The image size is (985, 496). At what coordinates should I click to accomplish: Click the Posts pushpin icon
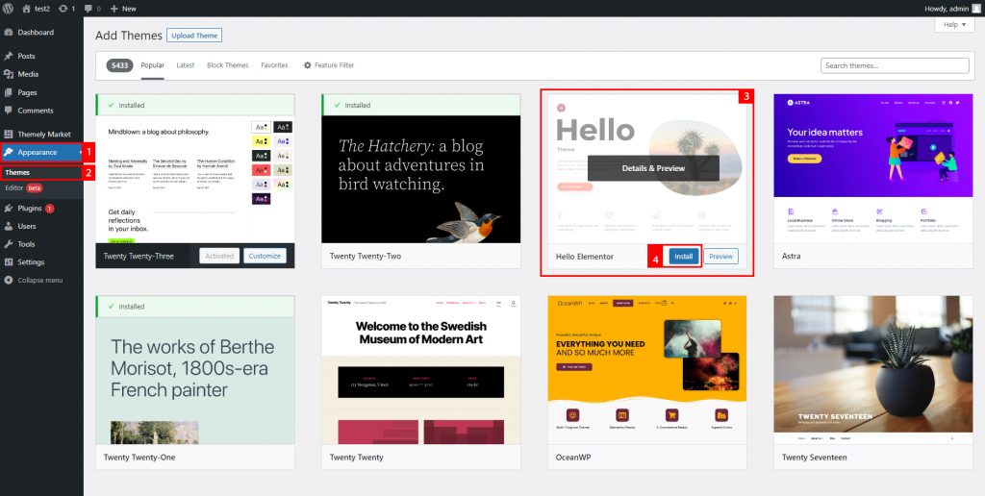(x=9, y=56)
